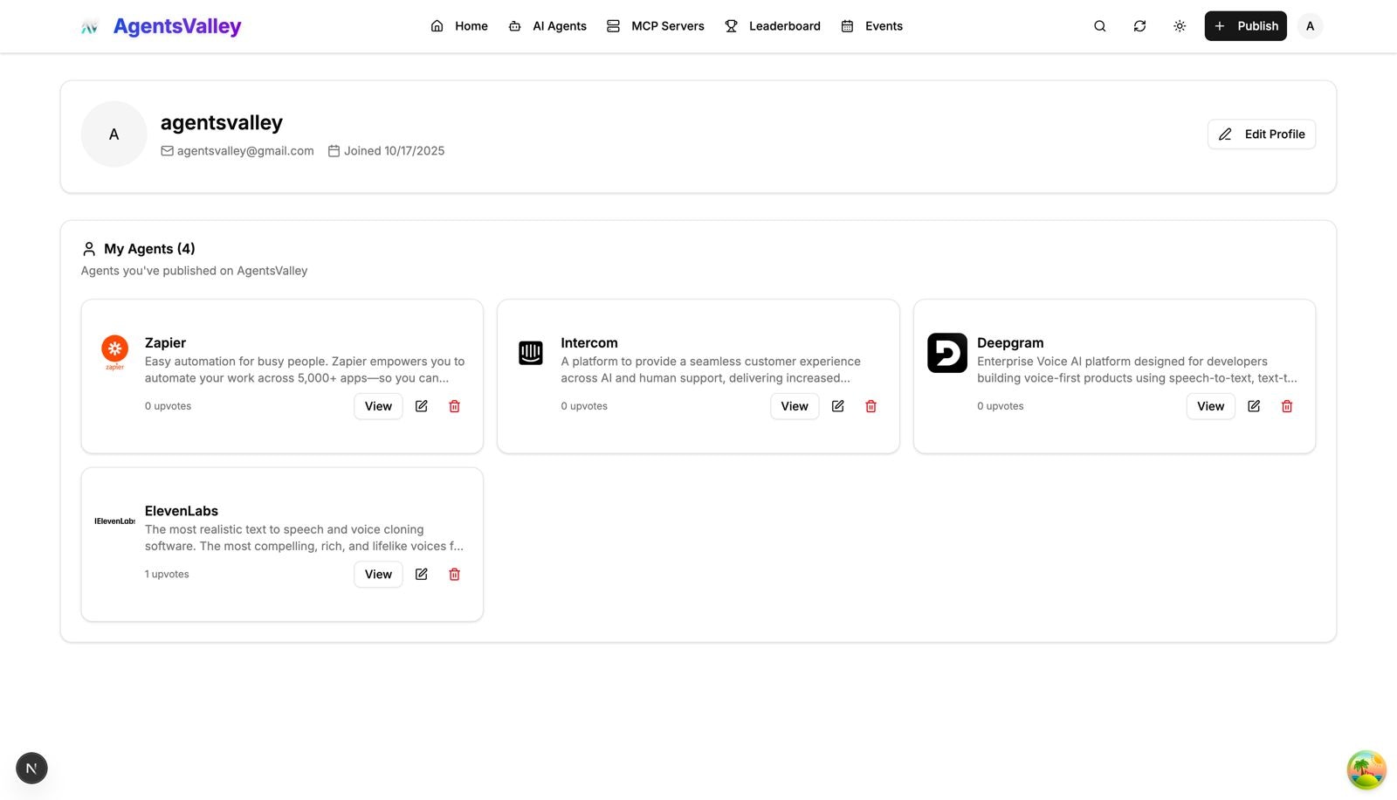This screenshot has width=1397, height=800.
Task: Click the Intercom description text
Action: (x=711, y=369)
